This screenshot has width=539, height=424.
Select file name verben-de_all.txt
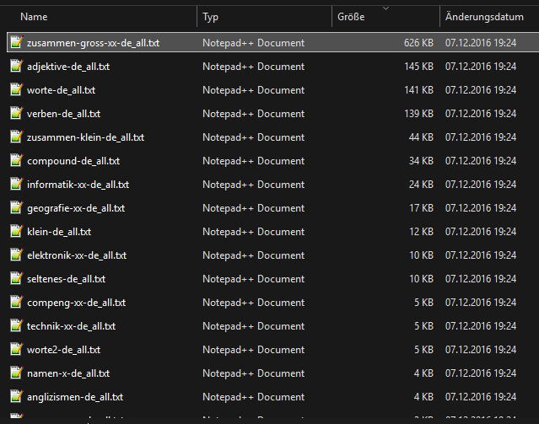63,114
